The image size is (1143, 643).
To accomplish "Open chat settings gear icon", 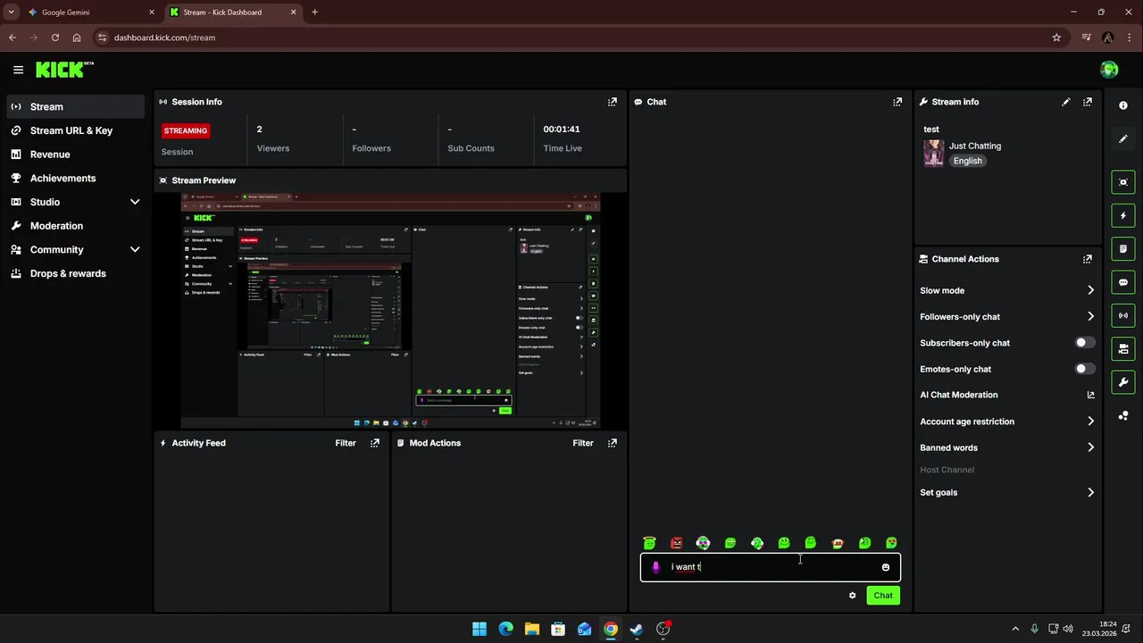I will 852,596.
